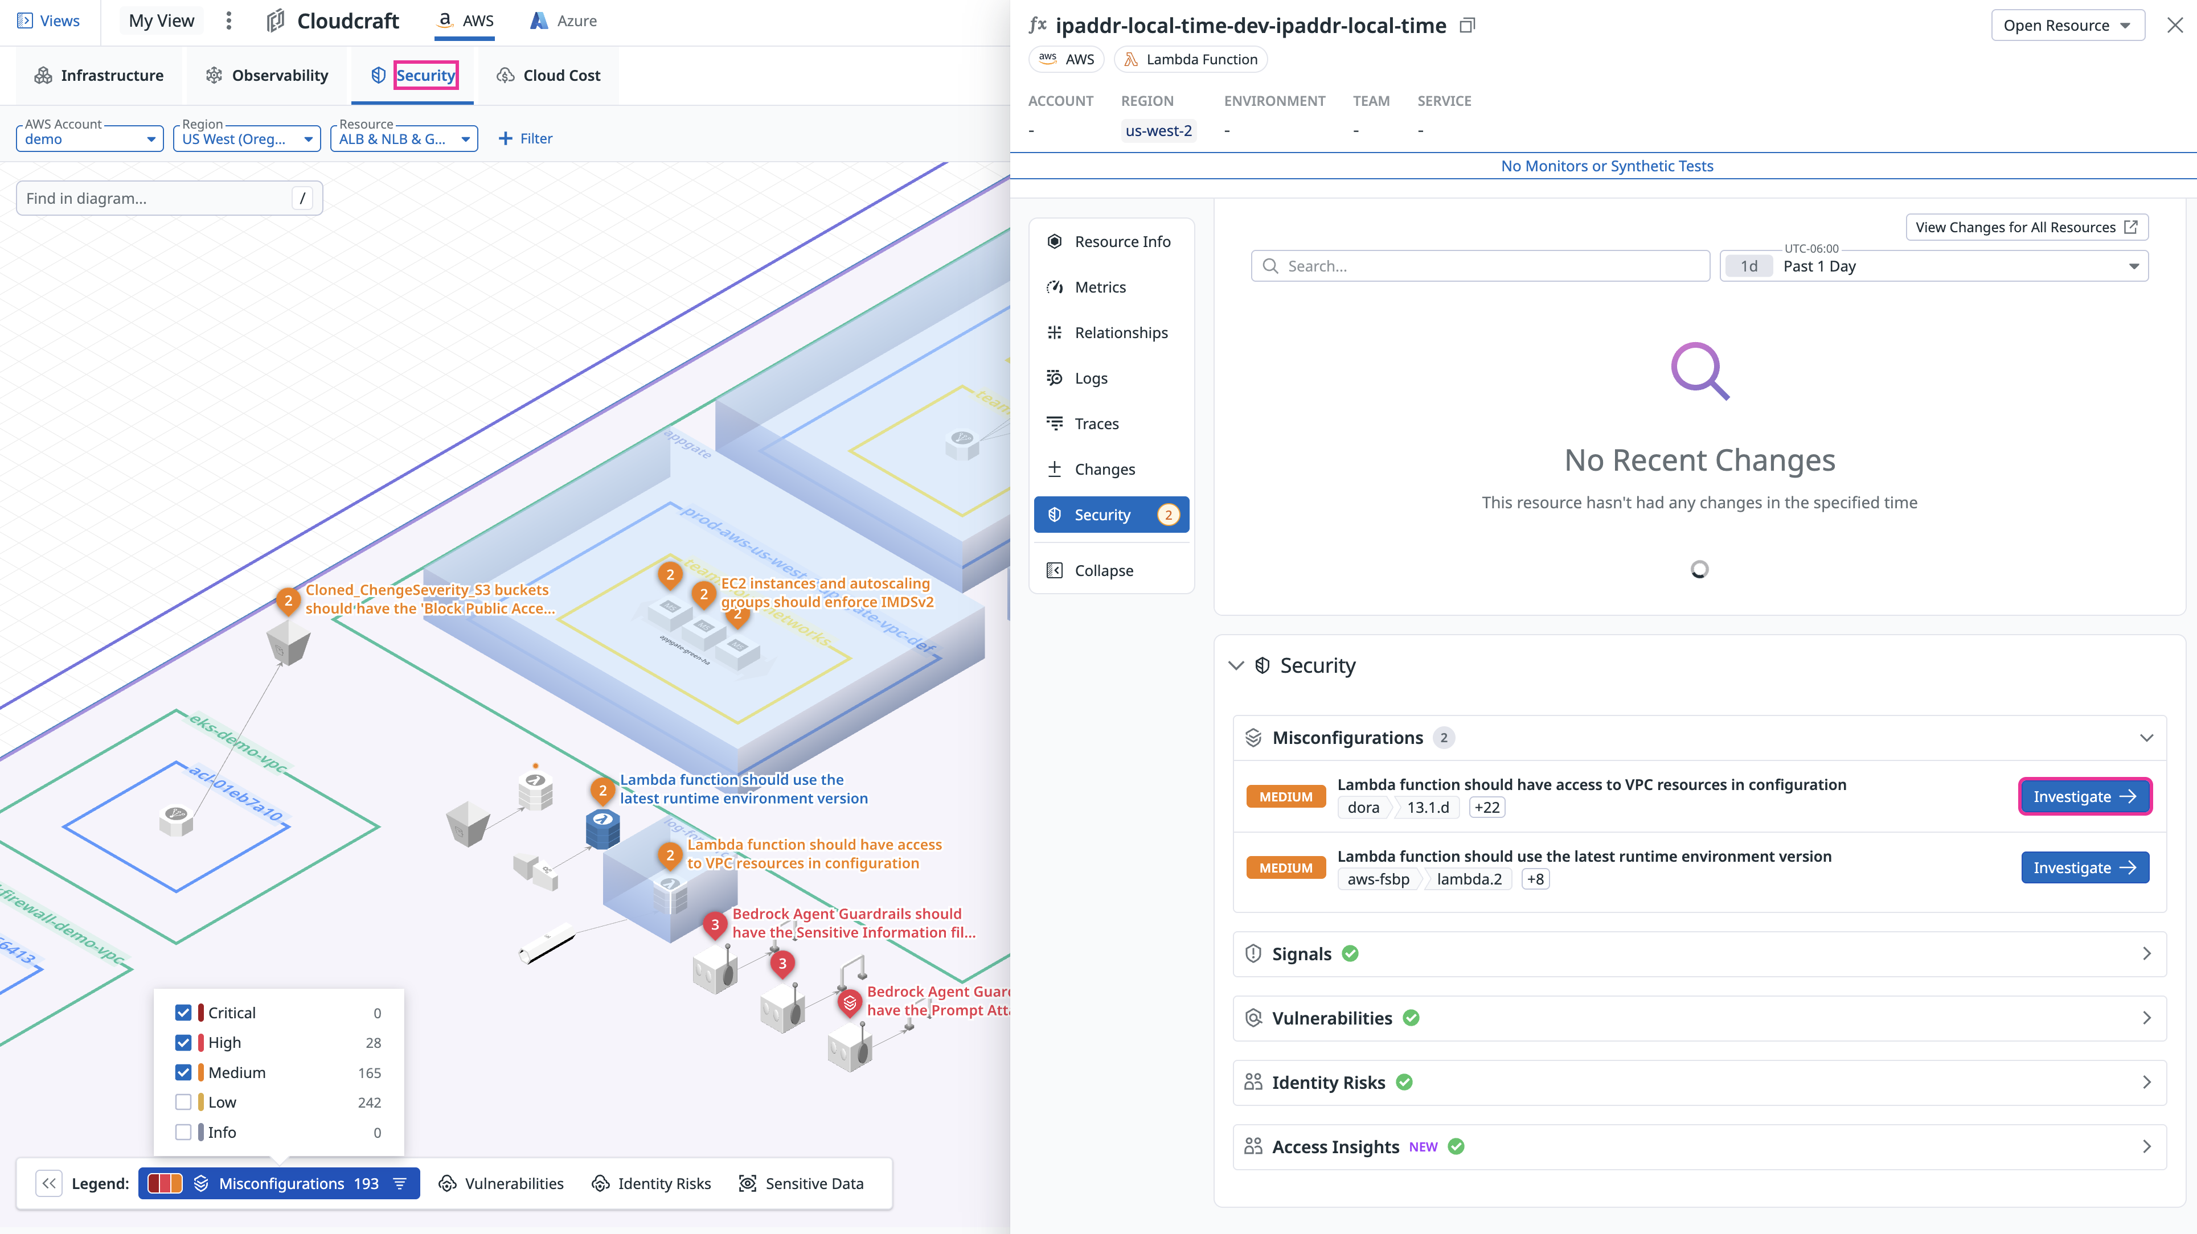Open the Traces sidebar section

[1096, 423]
